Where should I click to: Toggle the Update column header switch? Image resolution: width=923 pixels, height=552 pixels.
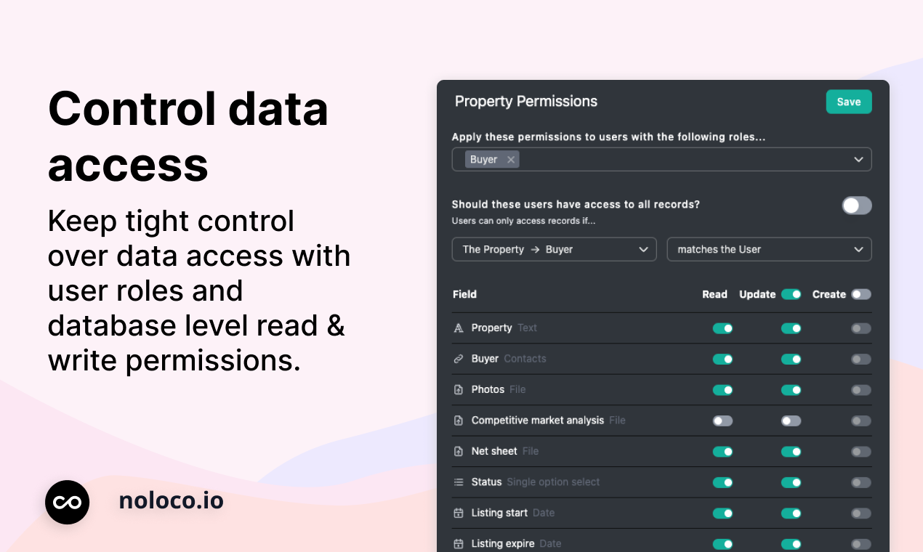[791, 294]
